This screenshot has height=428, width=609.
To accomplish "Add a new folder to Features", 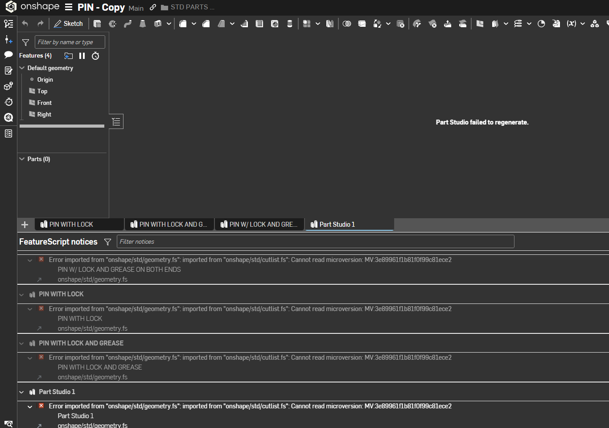I will [69, 56].
